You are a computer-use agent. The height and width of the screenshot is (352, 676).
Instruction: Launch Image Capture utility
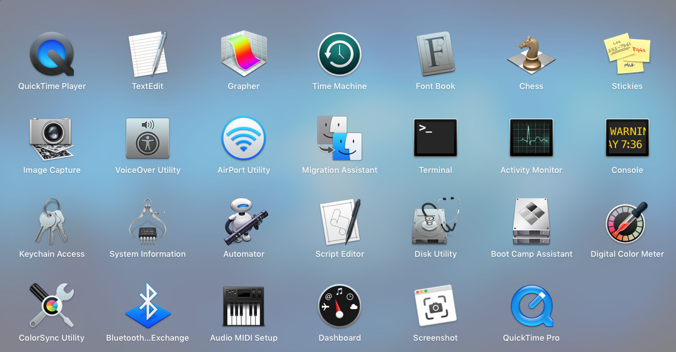[x=52, y=138]
